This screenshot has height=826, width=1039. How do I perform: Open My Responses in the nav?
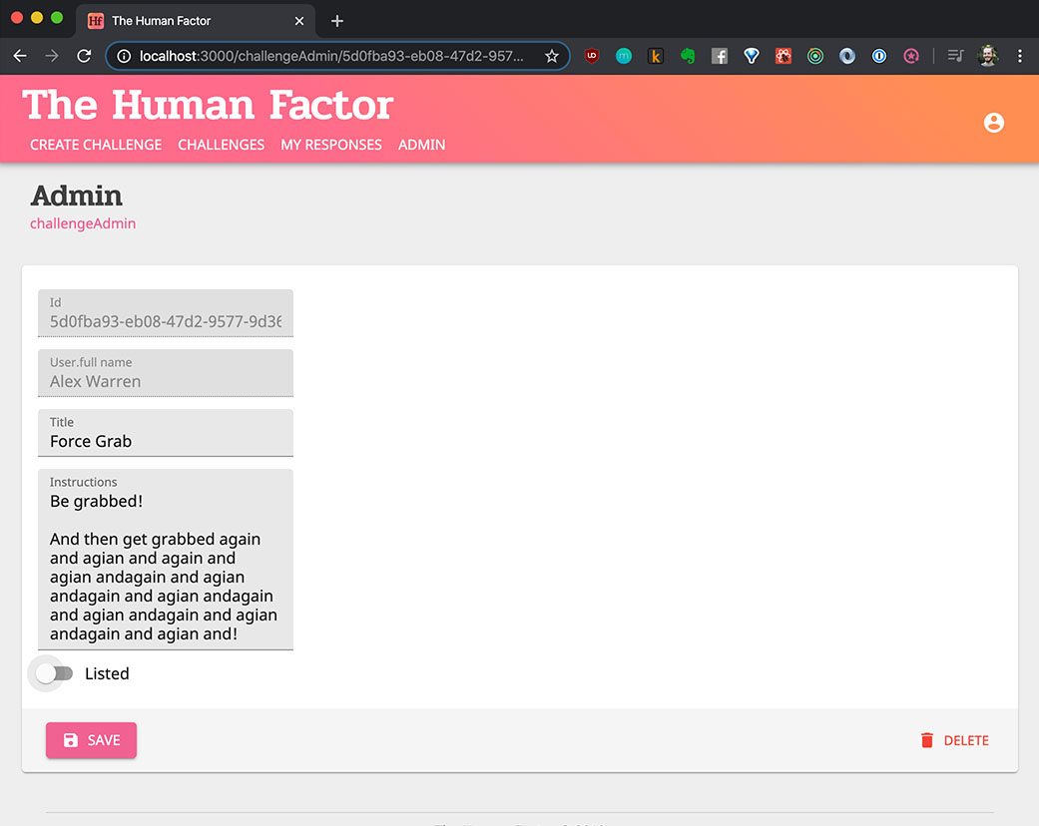pos(331,145)
